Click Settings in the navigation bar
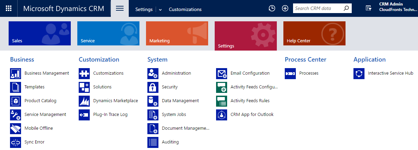This screenshot has width=418, height=150. click(x=144, y=10)
